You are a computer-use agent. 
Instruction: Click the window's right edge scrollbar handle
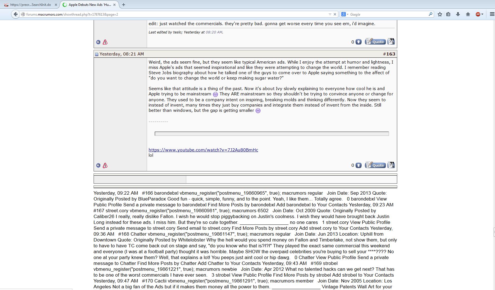(494, 232)
